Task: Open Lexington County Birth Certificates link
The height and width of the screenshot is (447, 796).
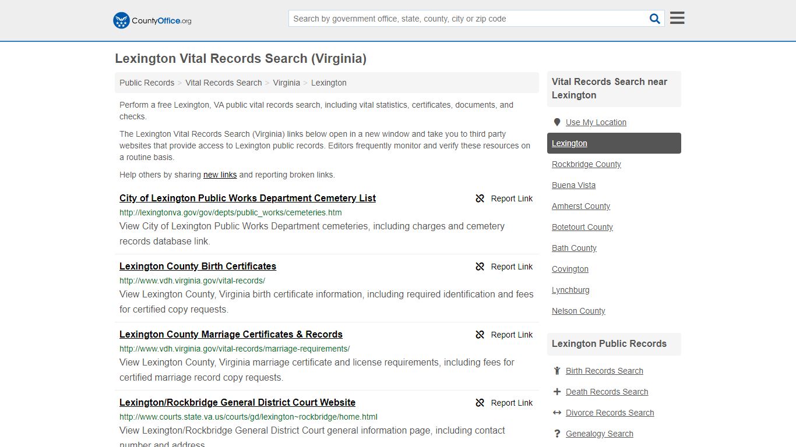Action: pyautogui.click(x=198, y=266)
